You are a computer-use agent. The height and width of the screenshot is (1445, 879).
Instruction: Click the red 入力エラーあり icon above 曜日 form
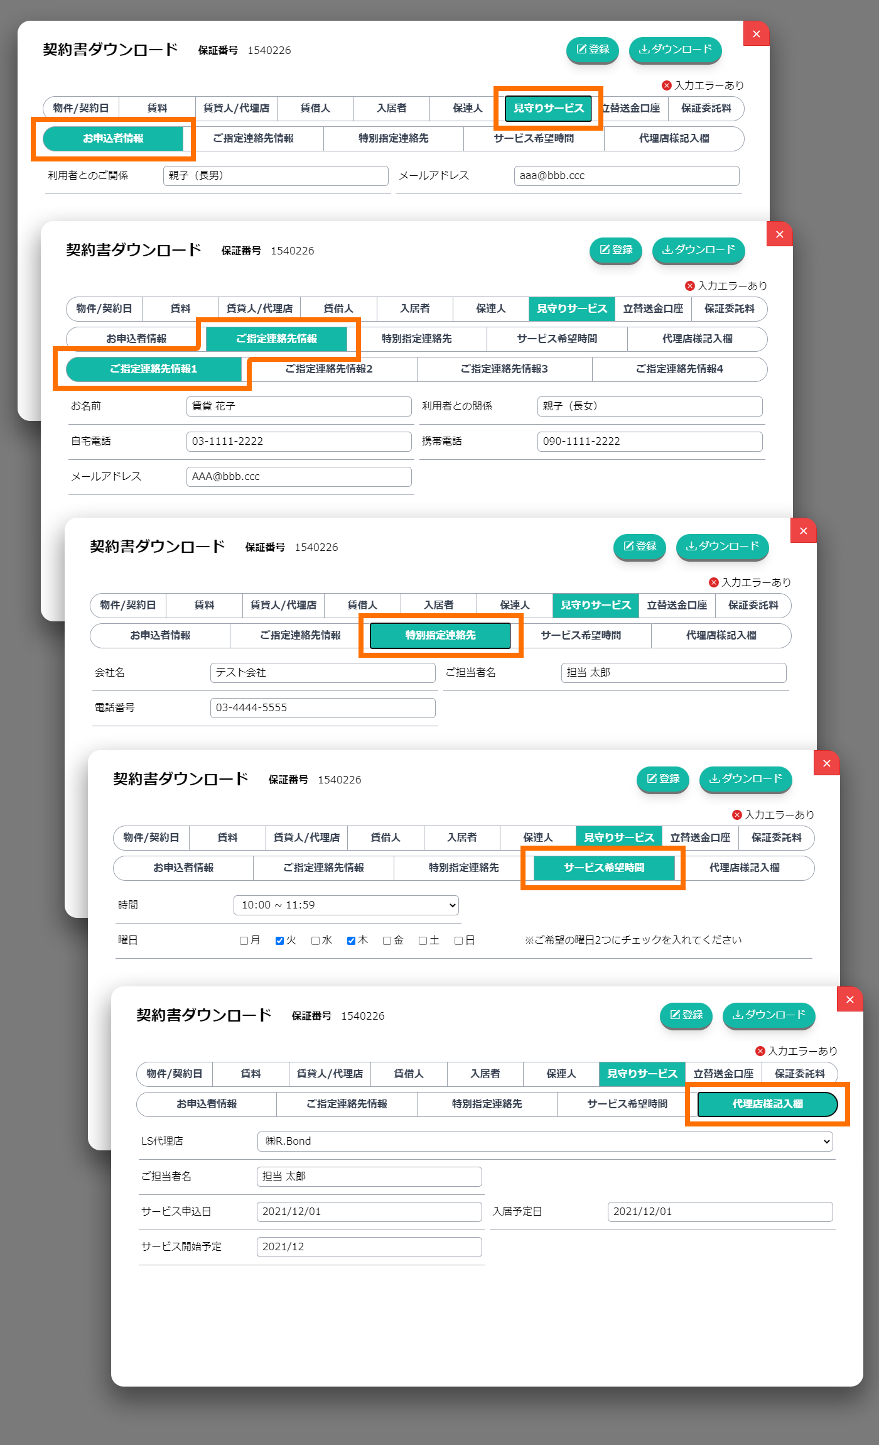point(737,815)
